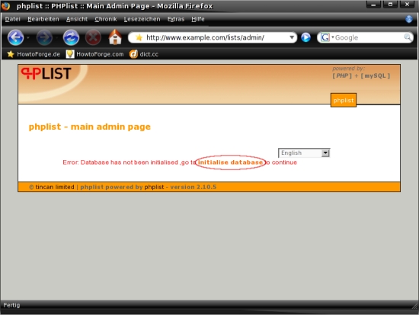Click the blue Go arrow beside the URL
419x315 pixels.
click(x=305, y=37)
